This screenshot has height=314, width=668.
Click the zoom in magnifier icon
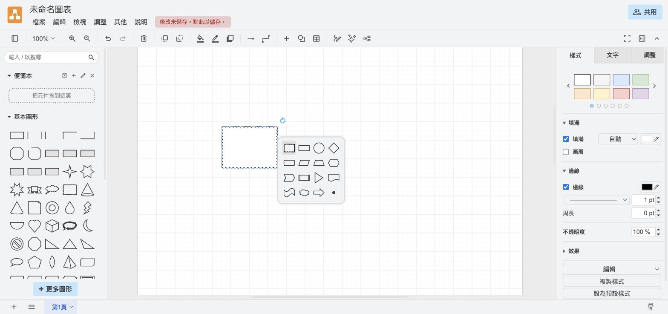point(72,39)
